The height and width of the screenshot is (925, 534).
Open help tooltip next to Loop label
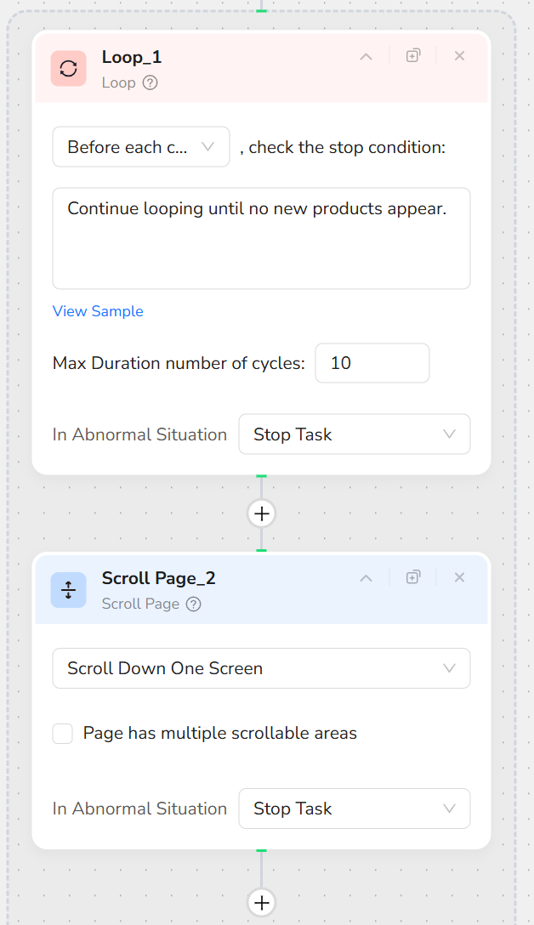click(x=151, y=82)
